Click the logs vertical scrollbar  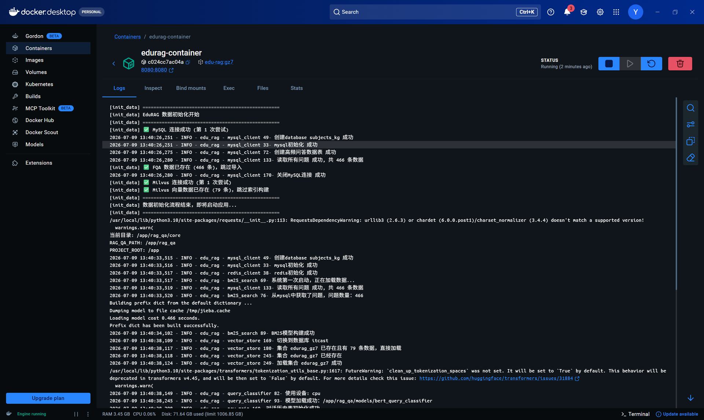(676, 194)
